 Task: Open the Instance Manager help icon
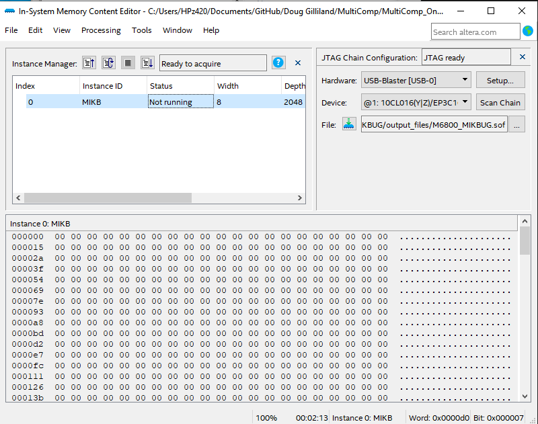(278, 63)
